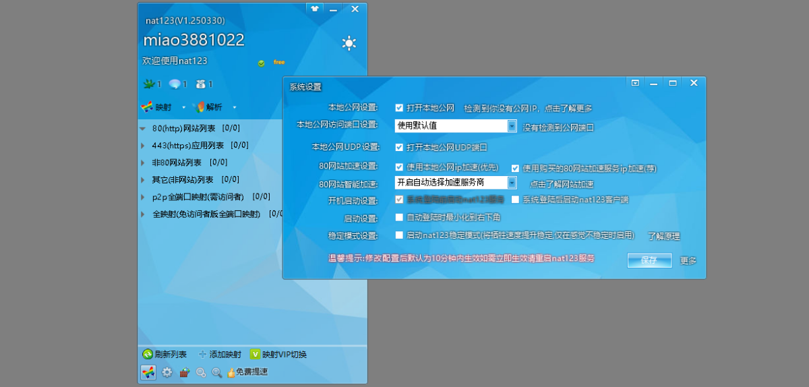This screenshot has width=809, height=387.
Task: Click the rainbow butterfly 映射 toolbar icon
Action: (147, 107)
